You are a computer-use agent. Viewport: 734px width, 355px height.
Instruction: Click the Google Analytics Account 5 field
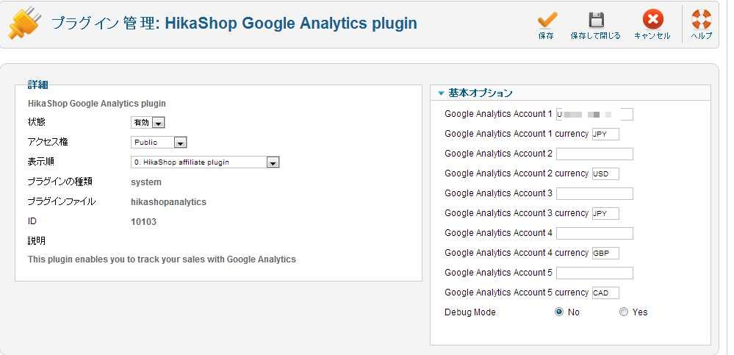594,273
